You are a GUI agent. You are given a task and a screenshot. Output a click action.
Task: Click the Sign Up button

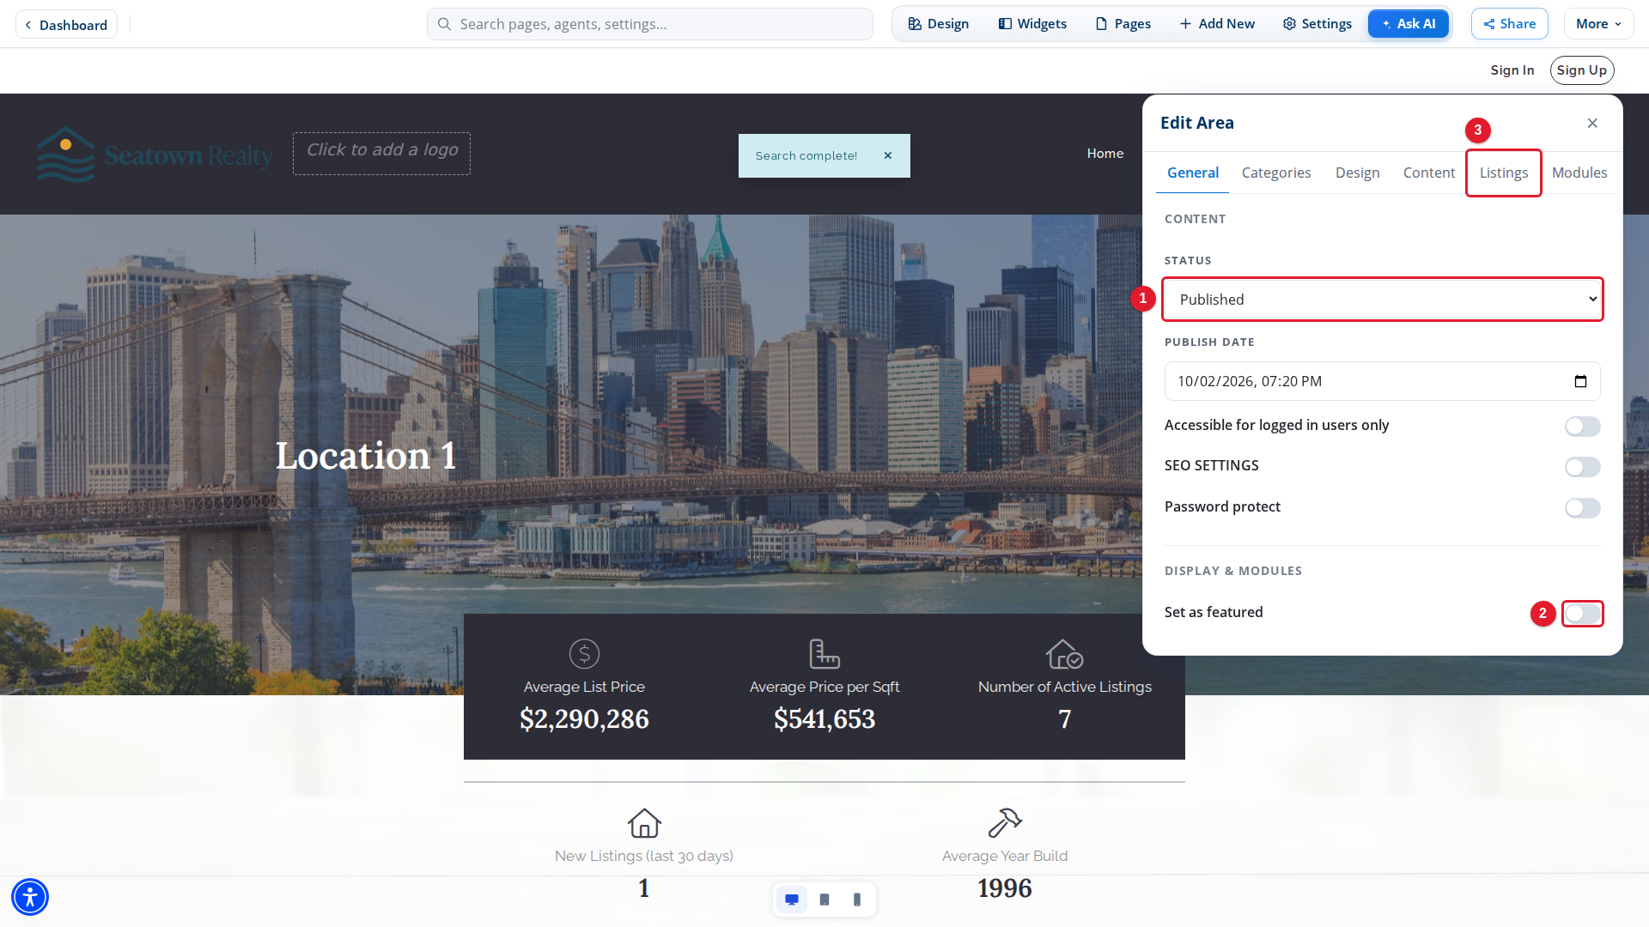[x=1582, y=70]
